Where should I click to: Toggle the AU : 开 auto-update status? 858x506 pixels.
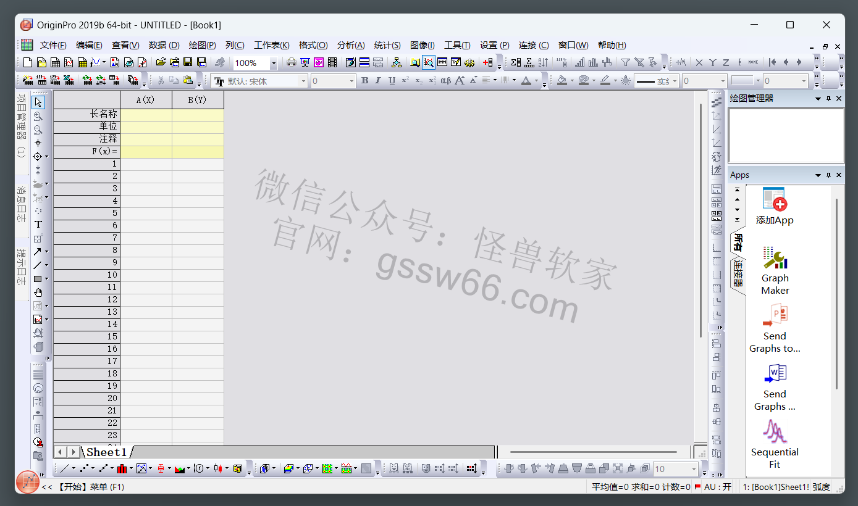(x=718, y=487)
